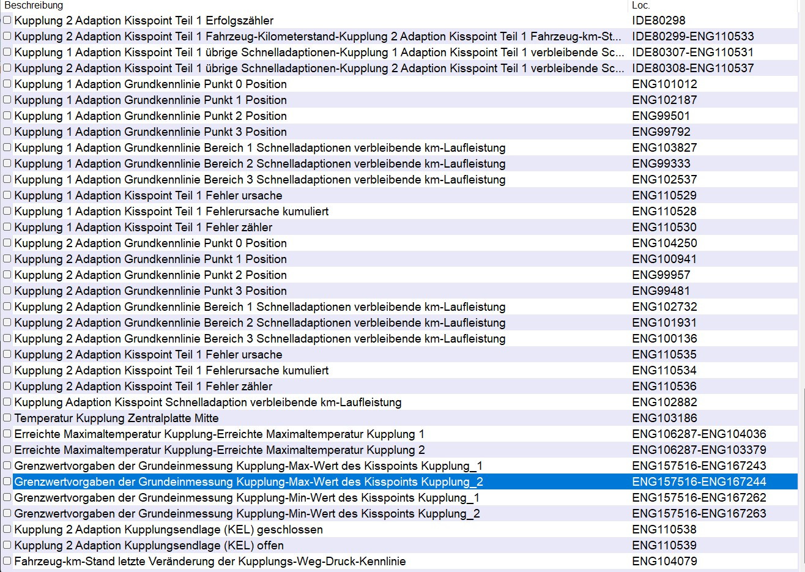805x572 pixels.
Task: Click location code ENG99501
Action: click(x=661, y=116)
